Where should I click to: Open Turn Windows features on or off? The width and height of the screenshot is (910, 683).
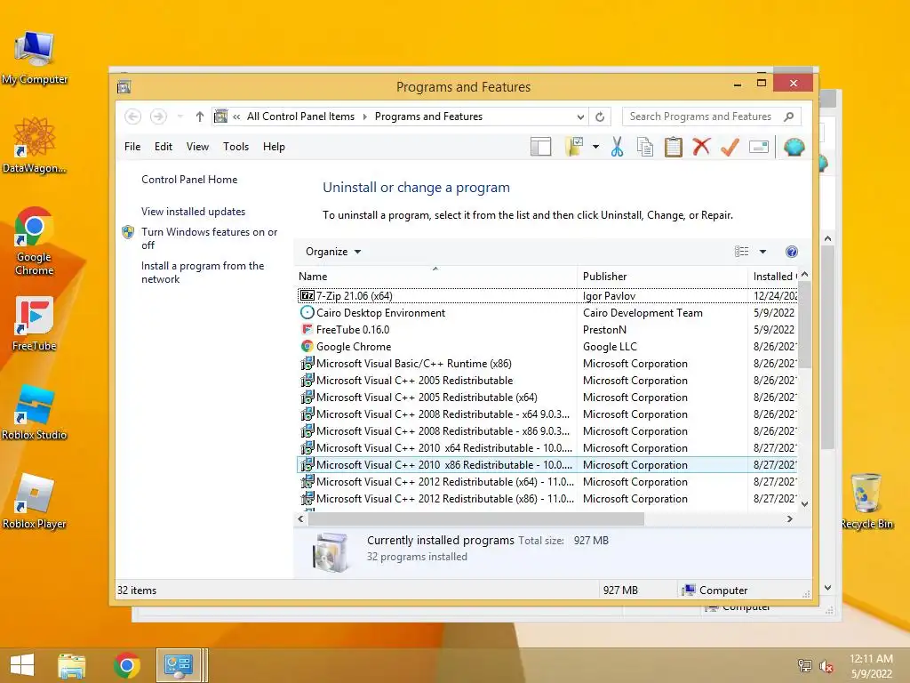[x=209, y=238]
